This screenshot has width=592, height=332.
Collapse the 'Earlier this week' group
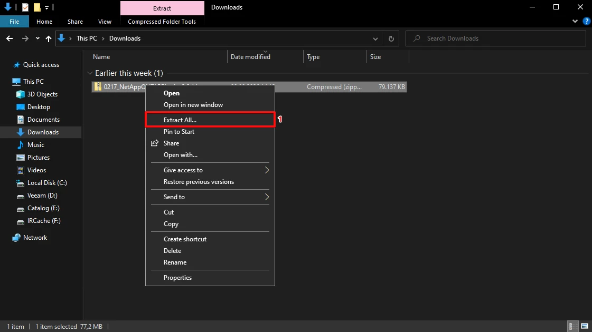pos(90,73)
